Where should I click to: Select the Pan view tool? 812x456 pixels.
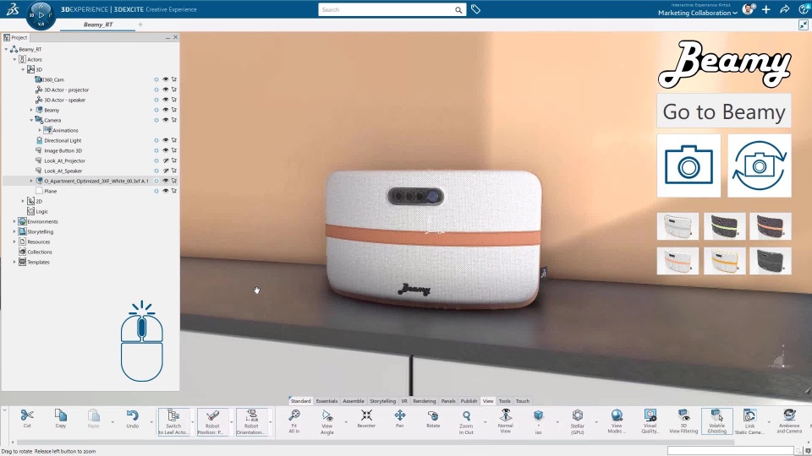(x=400, y=419)
